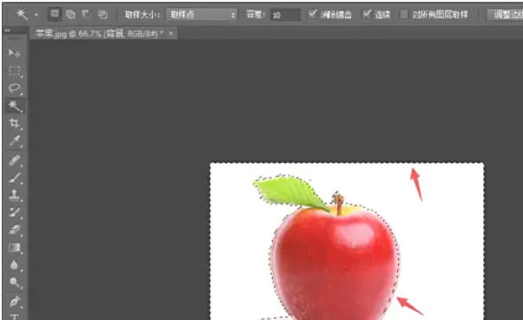
Task: Select the Rectangular Marquee tool
Action: [x=15, y=70]
